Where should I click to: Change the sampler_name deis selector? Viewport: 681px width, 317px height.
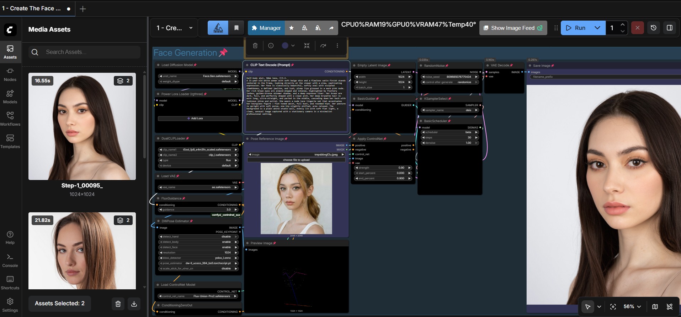(450, 110)
